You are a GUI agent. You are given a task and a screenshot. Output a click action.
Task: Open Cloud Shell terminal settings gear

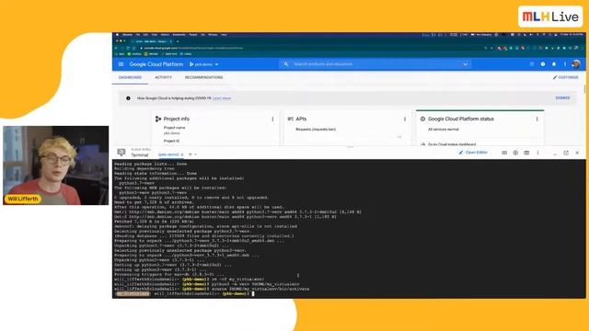[x=515, y=153]
